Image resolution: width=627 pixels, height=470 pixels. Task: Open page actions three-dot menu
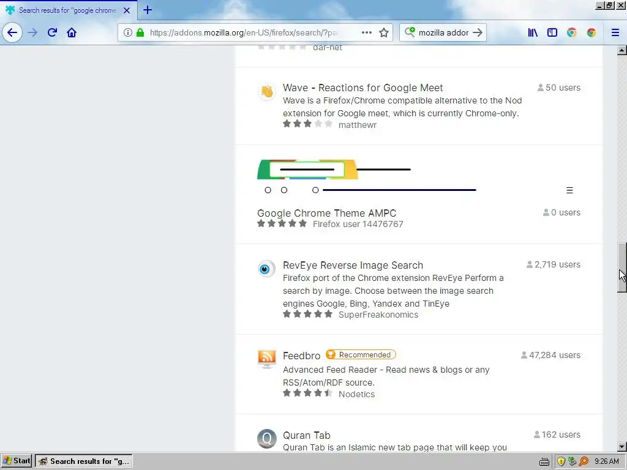pos(366,32)
